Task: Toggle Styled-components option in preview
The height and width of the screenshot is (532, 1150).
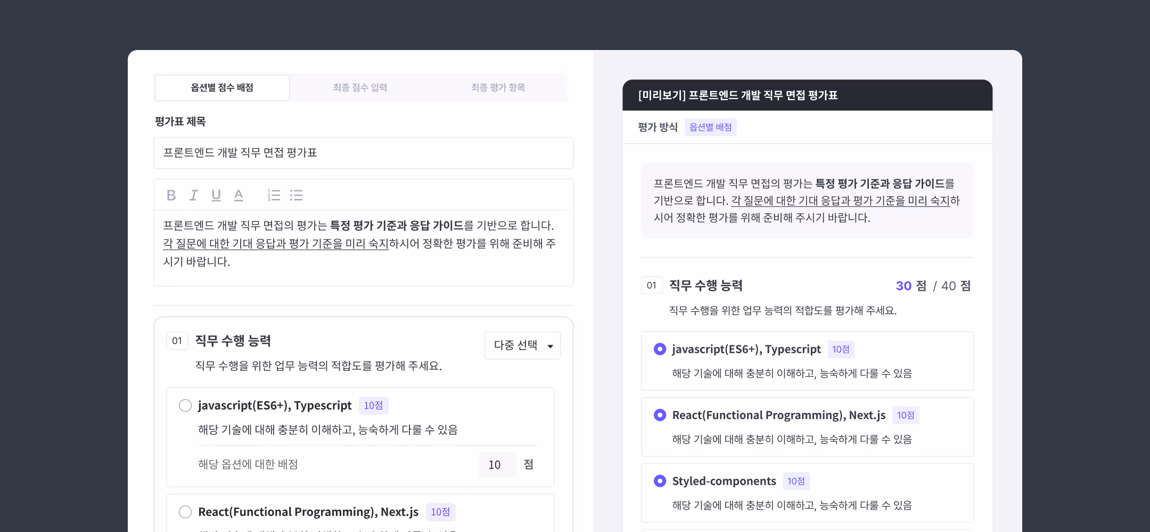Action: pos(660,481)
